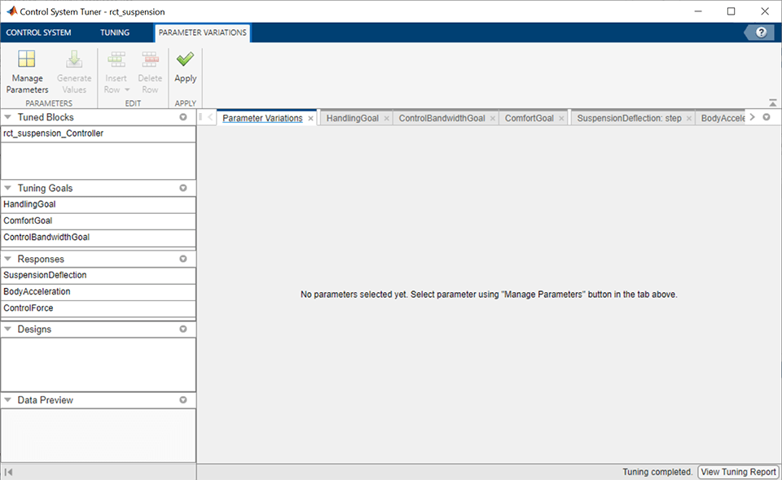This screenshot has width=782, height=480.
Task: Select ControlForce in the Responses list
Action: [x=99, y=308]
